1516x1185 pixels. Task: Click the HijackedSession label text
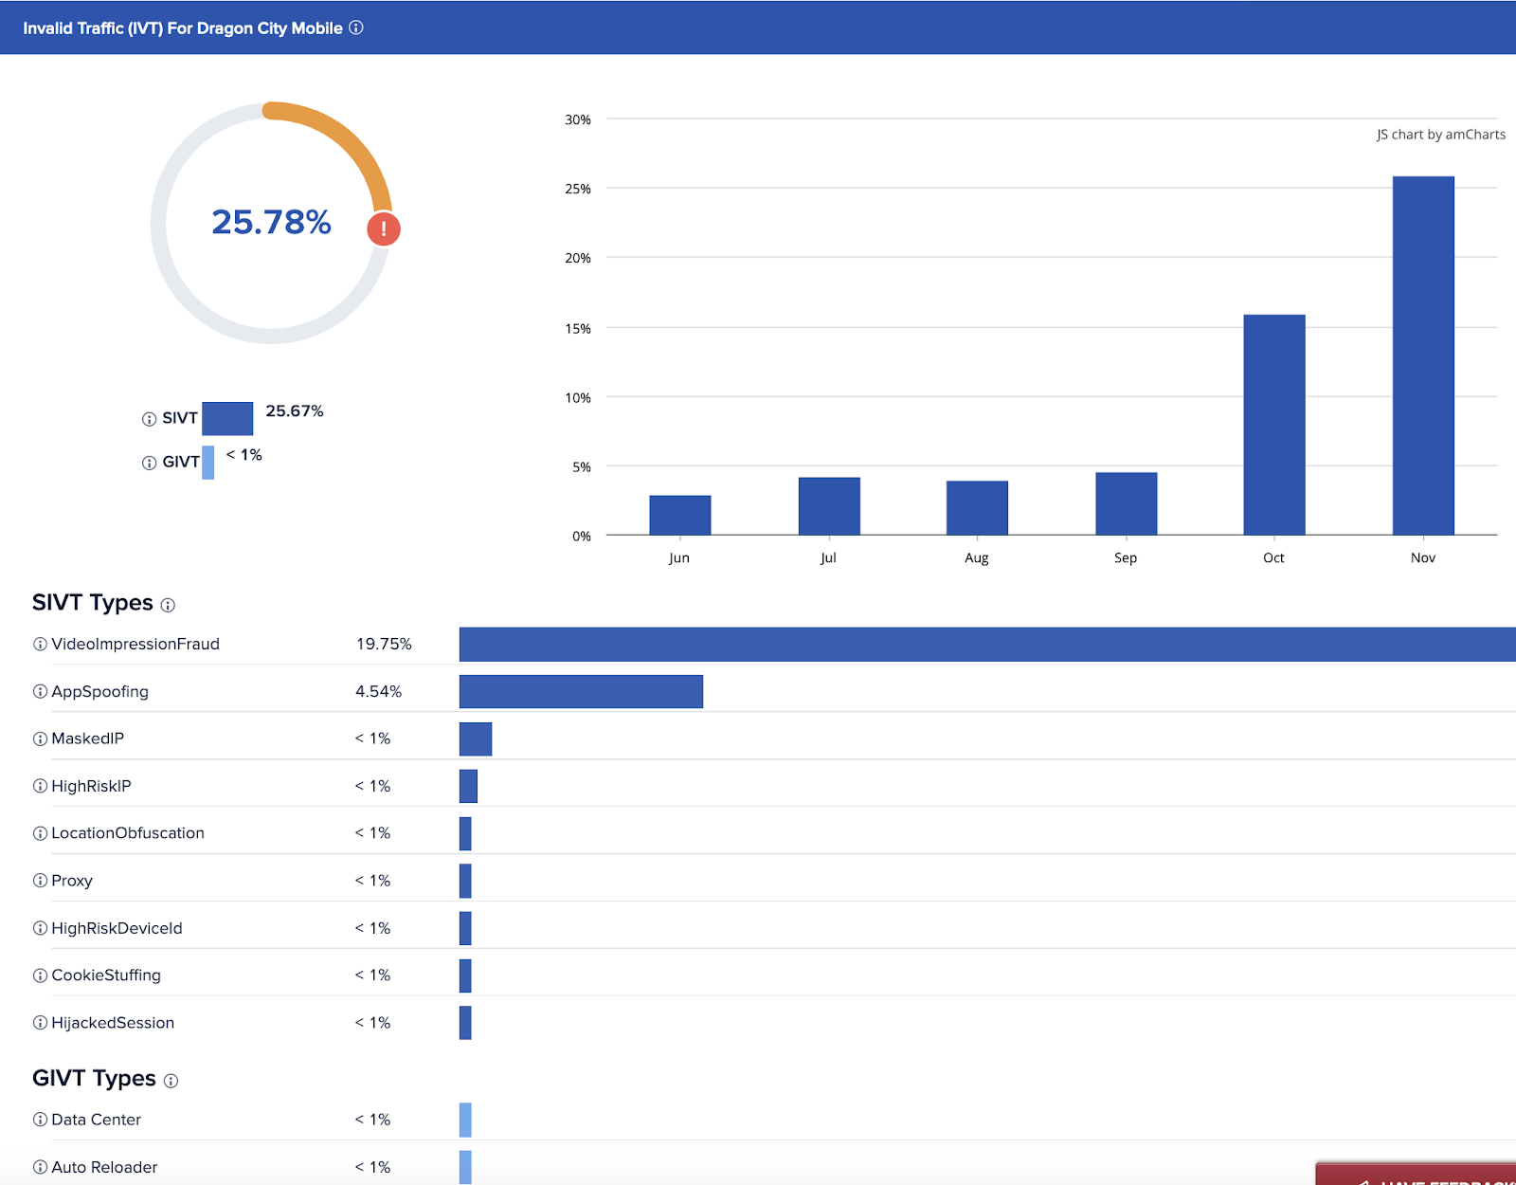[113, 1023]
